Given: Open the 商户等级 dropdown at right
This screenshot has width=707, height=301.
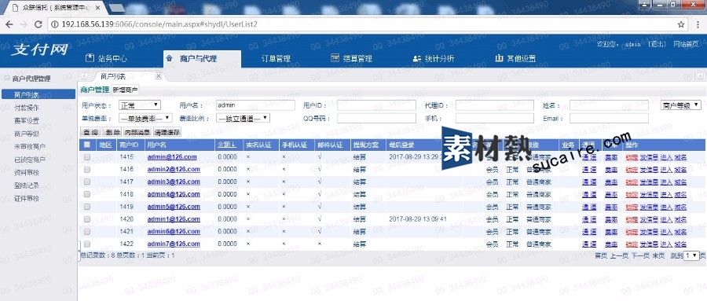Looking at the screenshot, I should [x=681, y=105].
